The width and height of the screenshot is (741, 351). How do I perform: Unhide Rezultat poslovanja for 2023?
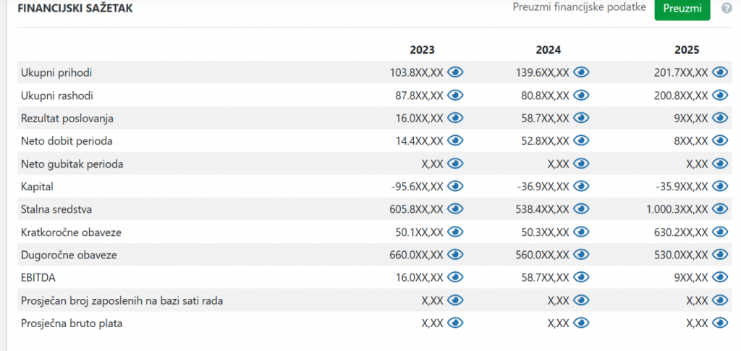pyautogui.click(x=455, y=118)
